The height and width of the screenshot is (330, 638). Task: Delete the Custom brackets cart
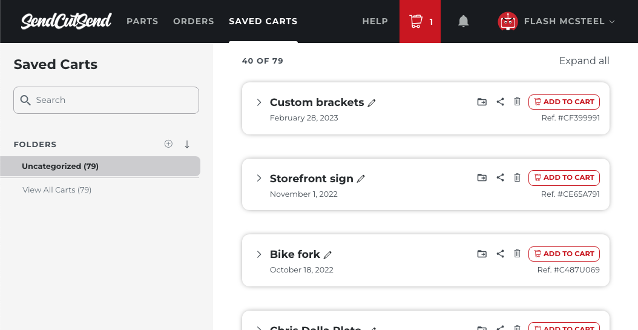tap(517, 102)
